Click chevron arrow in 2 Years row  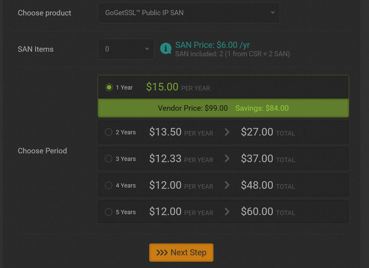(227, 132)
